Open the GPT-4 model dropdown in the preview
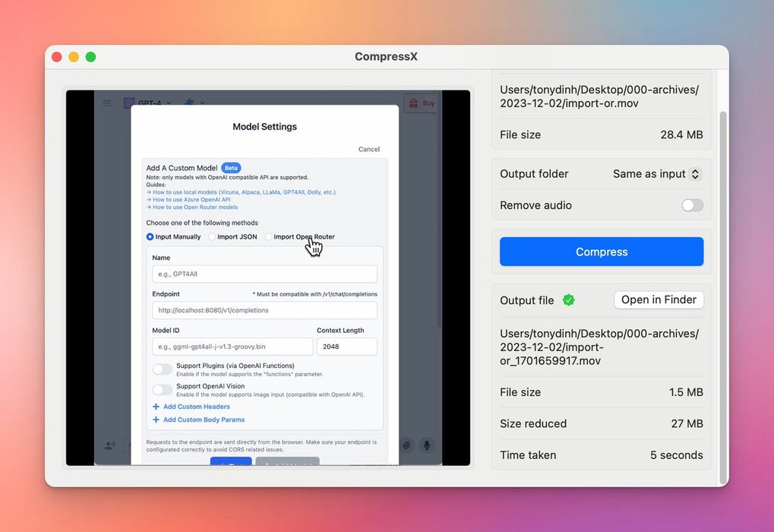Screen dimensions: 774x532 (x=147, y=103)
